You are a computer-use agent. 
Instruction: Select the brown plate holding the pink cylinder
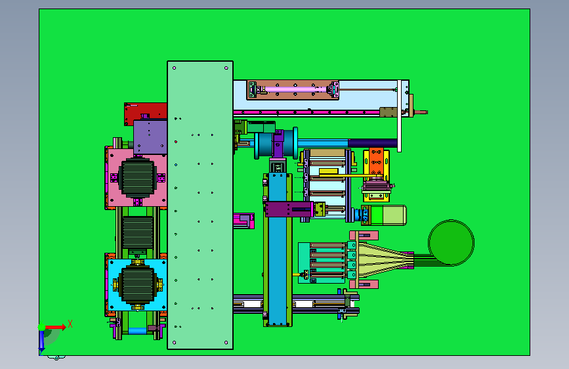pyautogui.click(x=293, y=90)
